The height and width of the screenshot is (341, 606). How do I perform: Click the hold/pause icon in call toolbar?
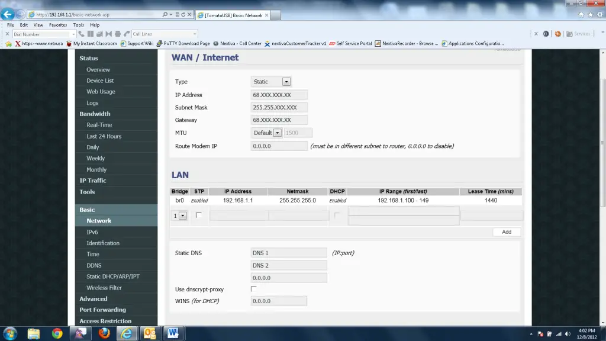(x=91, y=34)
